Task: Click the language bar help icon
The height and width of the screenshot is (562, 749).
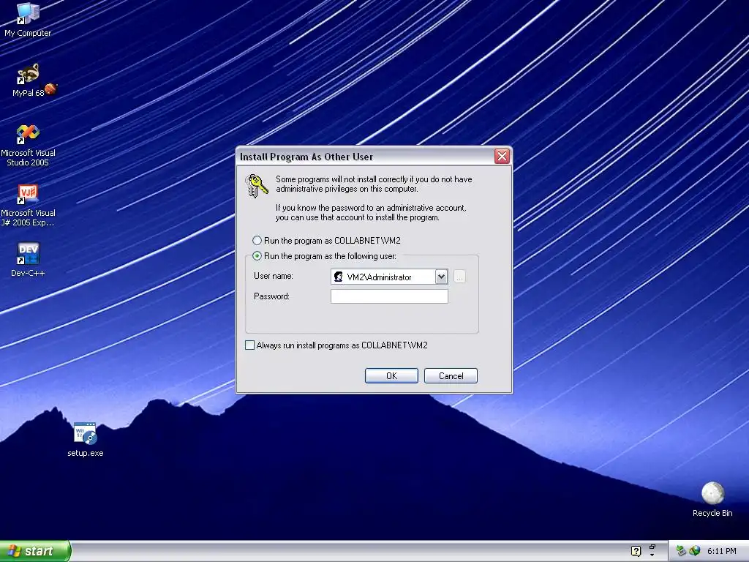Action: 636,551
